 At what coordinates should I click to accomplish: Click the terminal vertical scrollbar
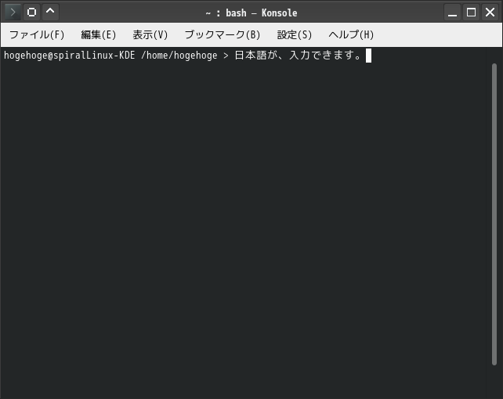494,214
